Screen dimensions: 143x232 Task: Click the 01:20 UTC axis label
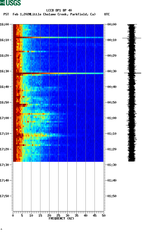(112, 149)
